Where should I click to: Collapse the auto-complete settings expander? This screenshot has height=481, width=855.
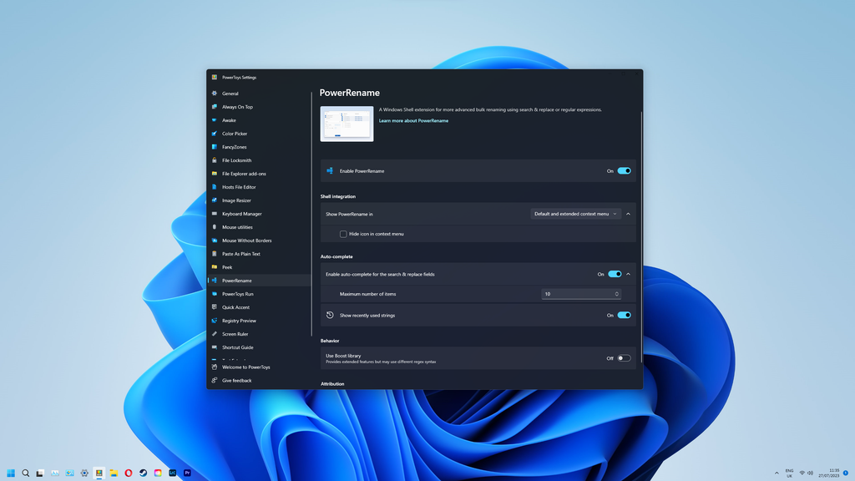pos(628,273)
